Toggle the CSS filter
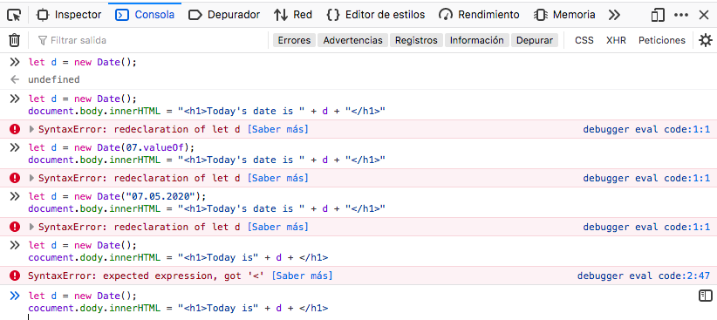Viewport: 717px width, 320px height. pyautogui.click(x=584, y=40)
